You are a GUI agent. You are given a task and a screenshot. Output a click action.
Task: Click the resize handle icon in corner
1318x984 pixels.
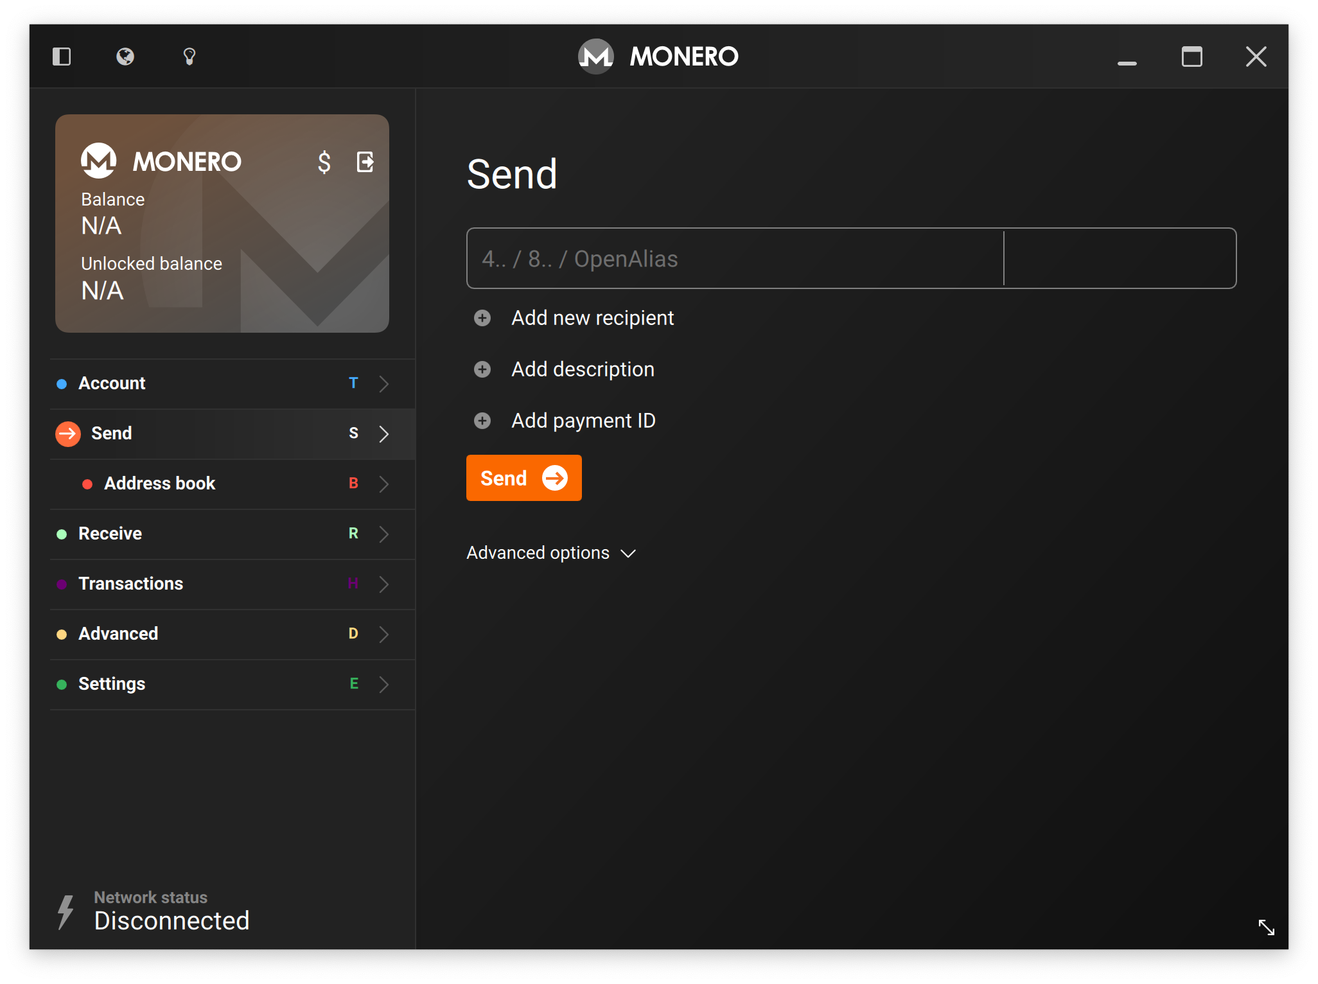coord(1266,927)
